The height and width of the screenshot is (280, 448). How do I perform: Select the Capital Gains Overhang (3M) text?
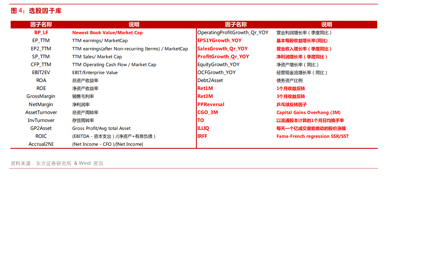tap(308, 112)
